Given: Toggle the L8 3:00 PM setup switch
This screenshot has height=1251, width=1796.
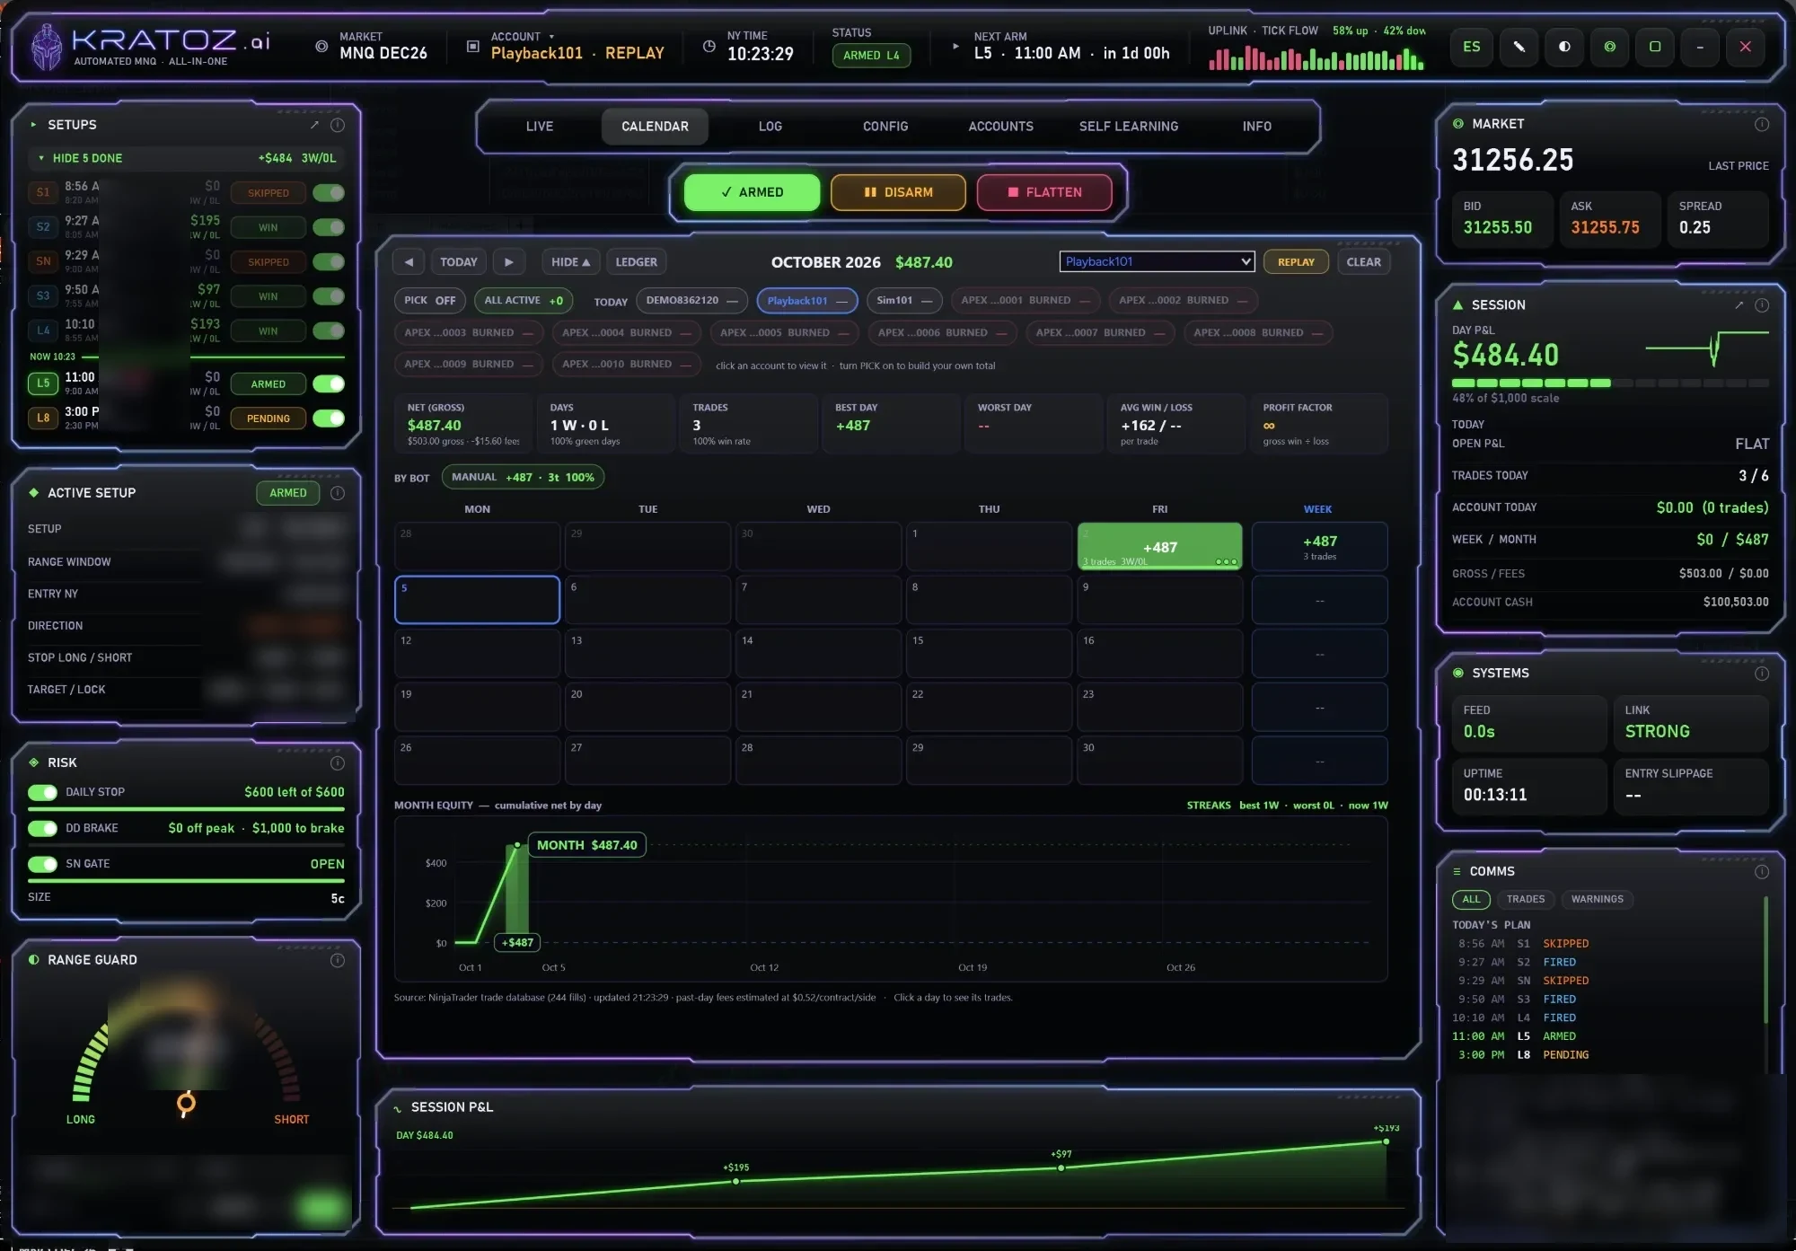Looking at the screenshot, I should (329, 418).
